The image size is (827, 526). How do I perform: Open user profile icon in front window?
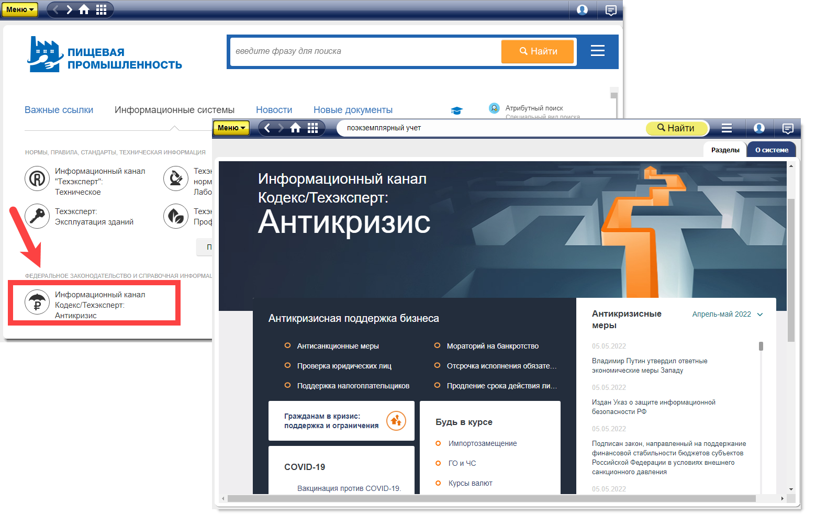(759, 128)
